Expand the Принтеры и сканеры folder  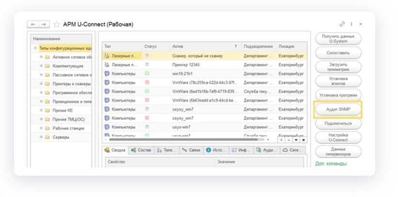(x=41, y=84)
